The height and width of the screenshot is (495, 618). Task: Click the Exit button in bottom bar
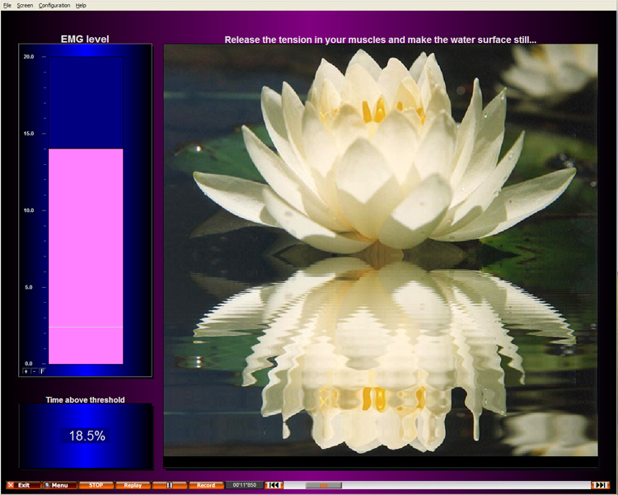pyautogui.click(x=23, y=485)
